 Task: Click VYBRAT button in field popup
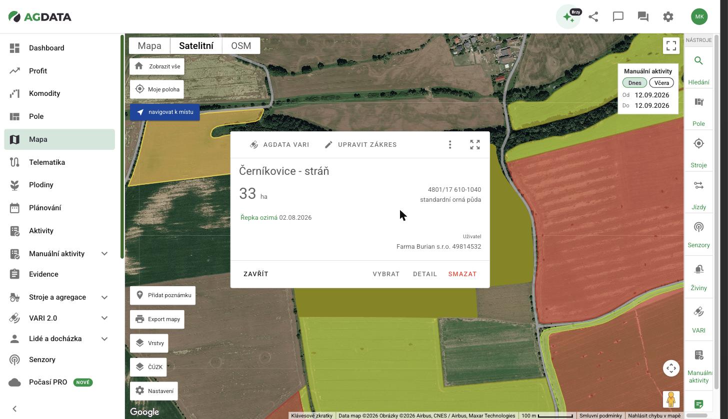pyautogui.click(x=386, y=274)
